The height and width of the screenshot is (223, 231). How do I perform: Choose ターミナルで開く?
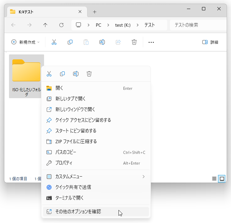[96, 198]
